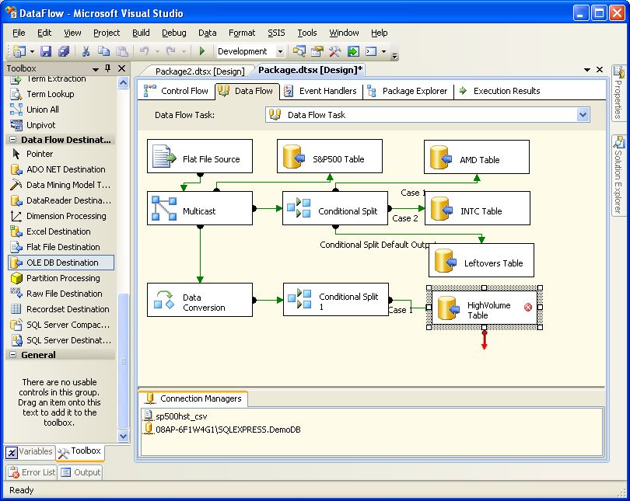This screenshot has height=501, width=630.
Task: Switch to Execution Results tab
Action: pos(500,91)
